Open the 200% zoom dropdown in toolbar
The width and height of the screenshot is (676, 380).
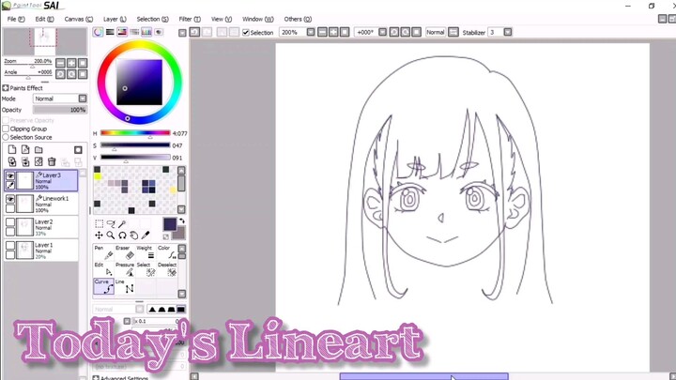click(311, 32)
